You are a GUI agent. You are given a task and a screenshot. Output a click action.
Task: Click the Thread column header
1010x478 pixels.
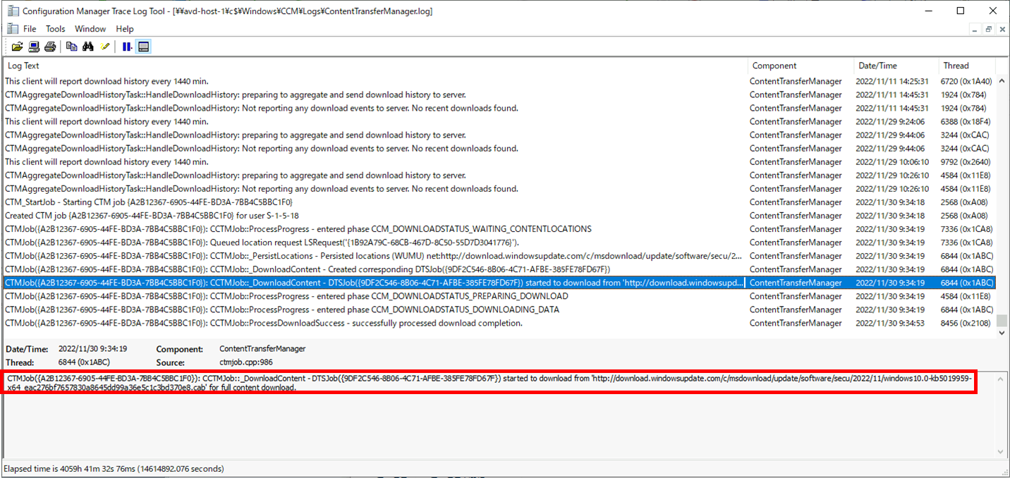[966, 66]
